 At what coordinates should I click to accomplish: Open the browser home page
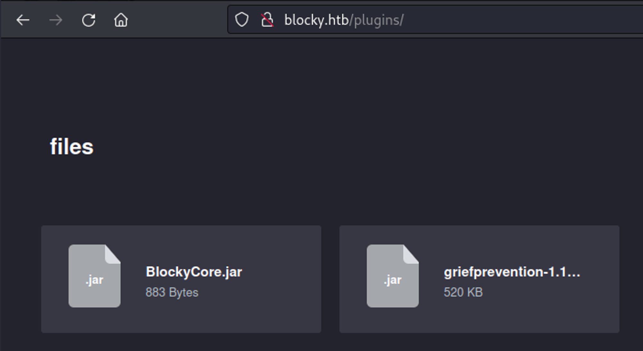click(121, 20)
